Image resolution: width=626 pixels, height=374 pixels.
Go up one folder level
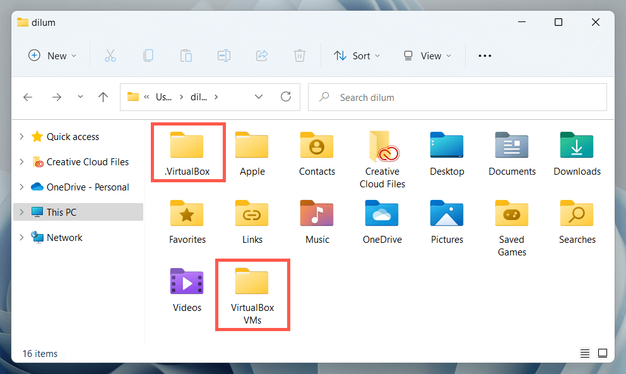103,97
